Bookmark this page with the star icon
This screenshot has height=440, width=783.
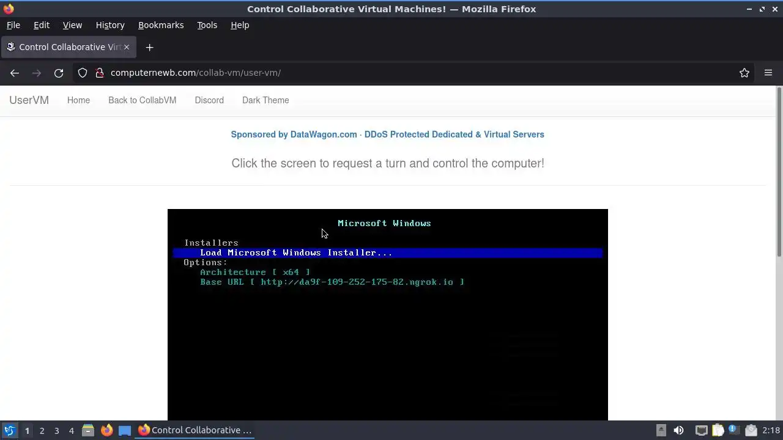(x=744, y=73)
